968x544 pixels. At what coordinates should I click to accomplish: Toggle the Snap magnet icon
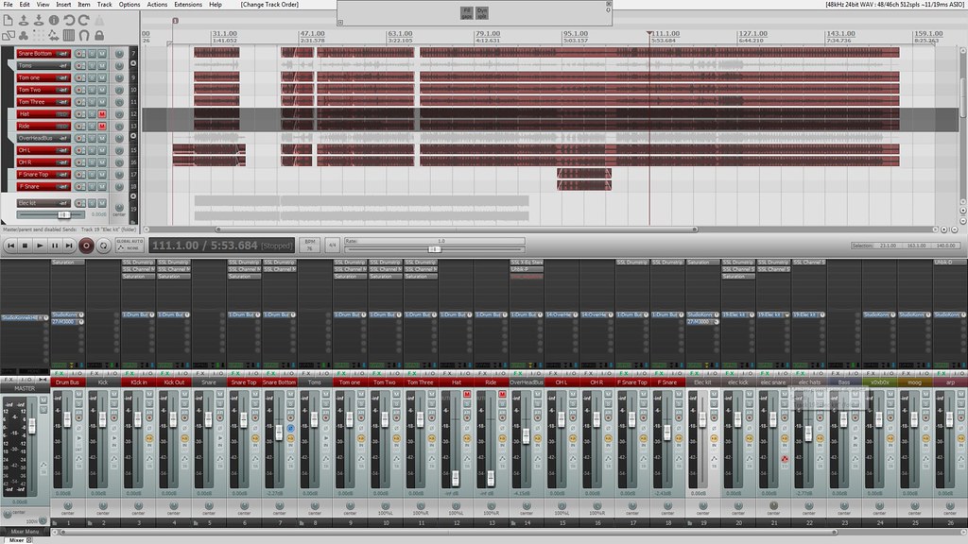click(84, 36)
